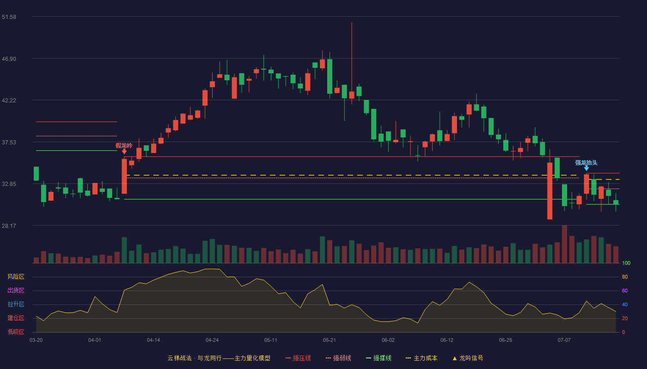The height and width of the screenshot is (369, 647).
Task: Click the 出货区 zone label
Action: (x=16, y=291)
